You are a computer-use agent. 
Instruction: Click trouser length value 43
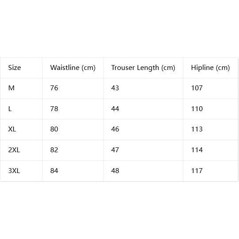(x=115, y=88)
